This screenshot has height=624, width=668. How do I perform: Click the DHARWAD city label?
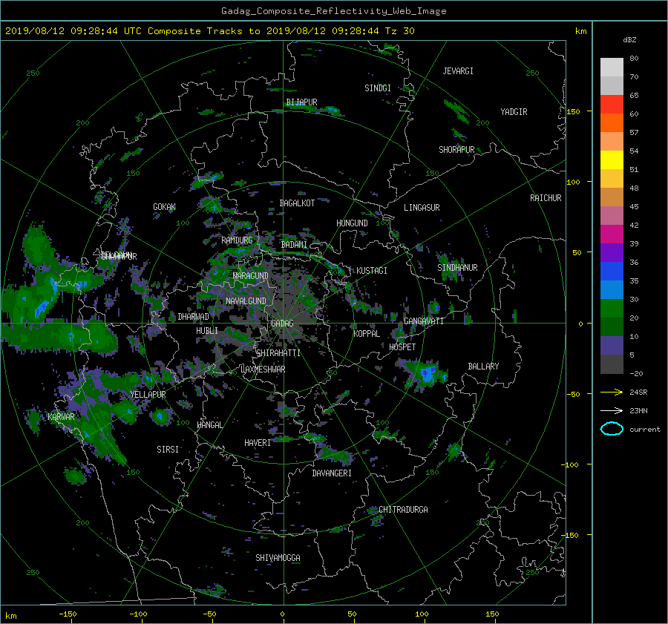pos(194,317)
